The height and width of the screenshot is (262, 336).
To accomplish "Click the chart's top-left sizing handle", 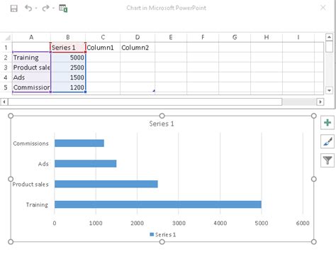I will coord(11,116).
